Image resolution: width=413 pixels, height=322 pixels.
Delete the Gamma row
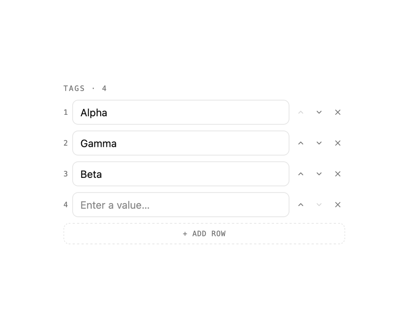click(338, 143)
